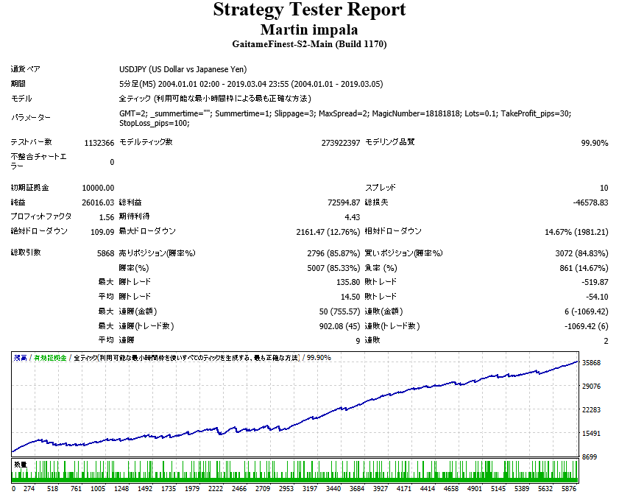This screenshot has width=619, height=497.
Task: Click y-axis label 15491
Action: tap(591, 434)
